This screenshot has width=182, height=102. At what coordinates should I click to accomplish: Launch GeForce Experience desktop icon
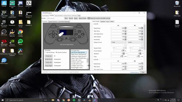click(x=12, y=43)
